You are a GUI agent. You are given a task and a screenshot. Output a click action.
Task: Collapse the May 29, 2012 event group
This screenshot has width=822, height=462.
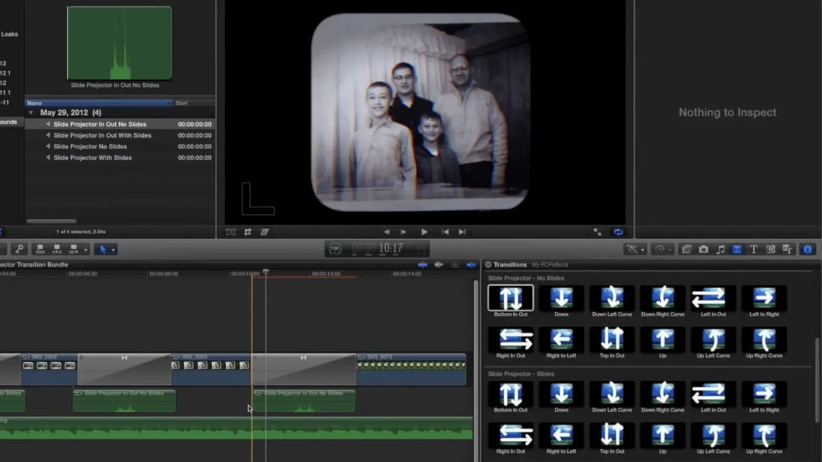coord(31,112)
